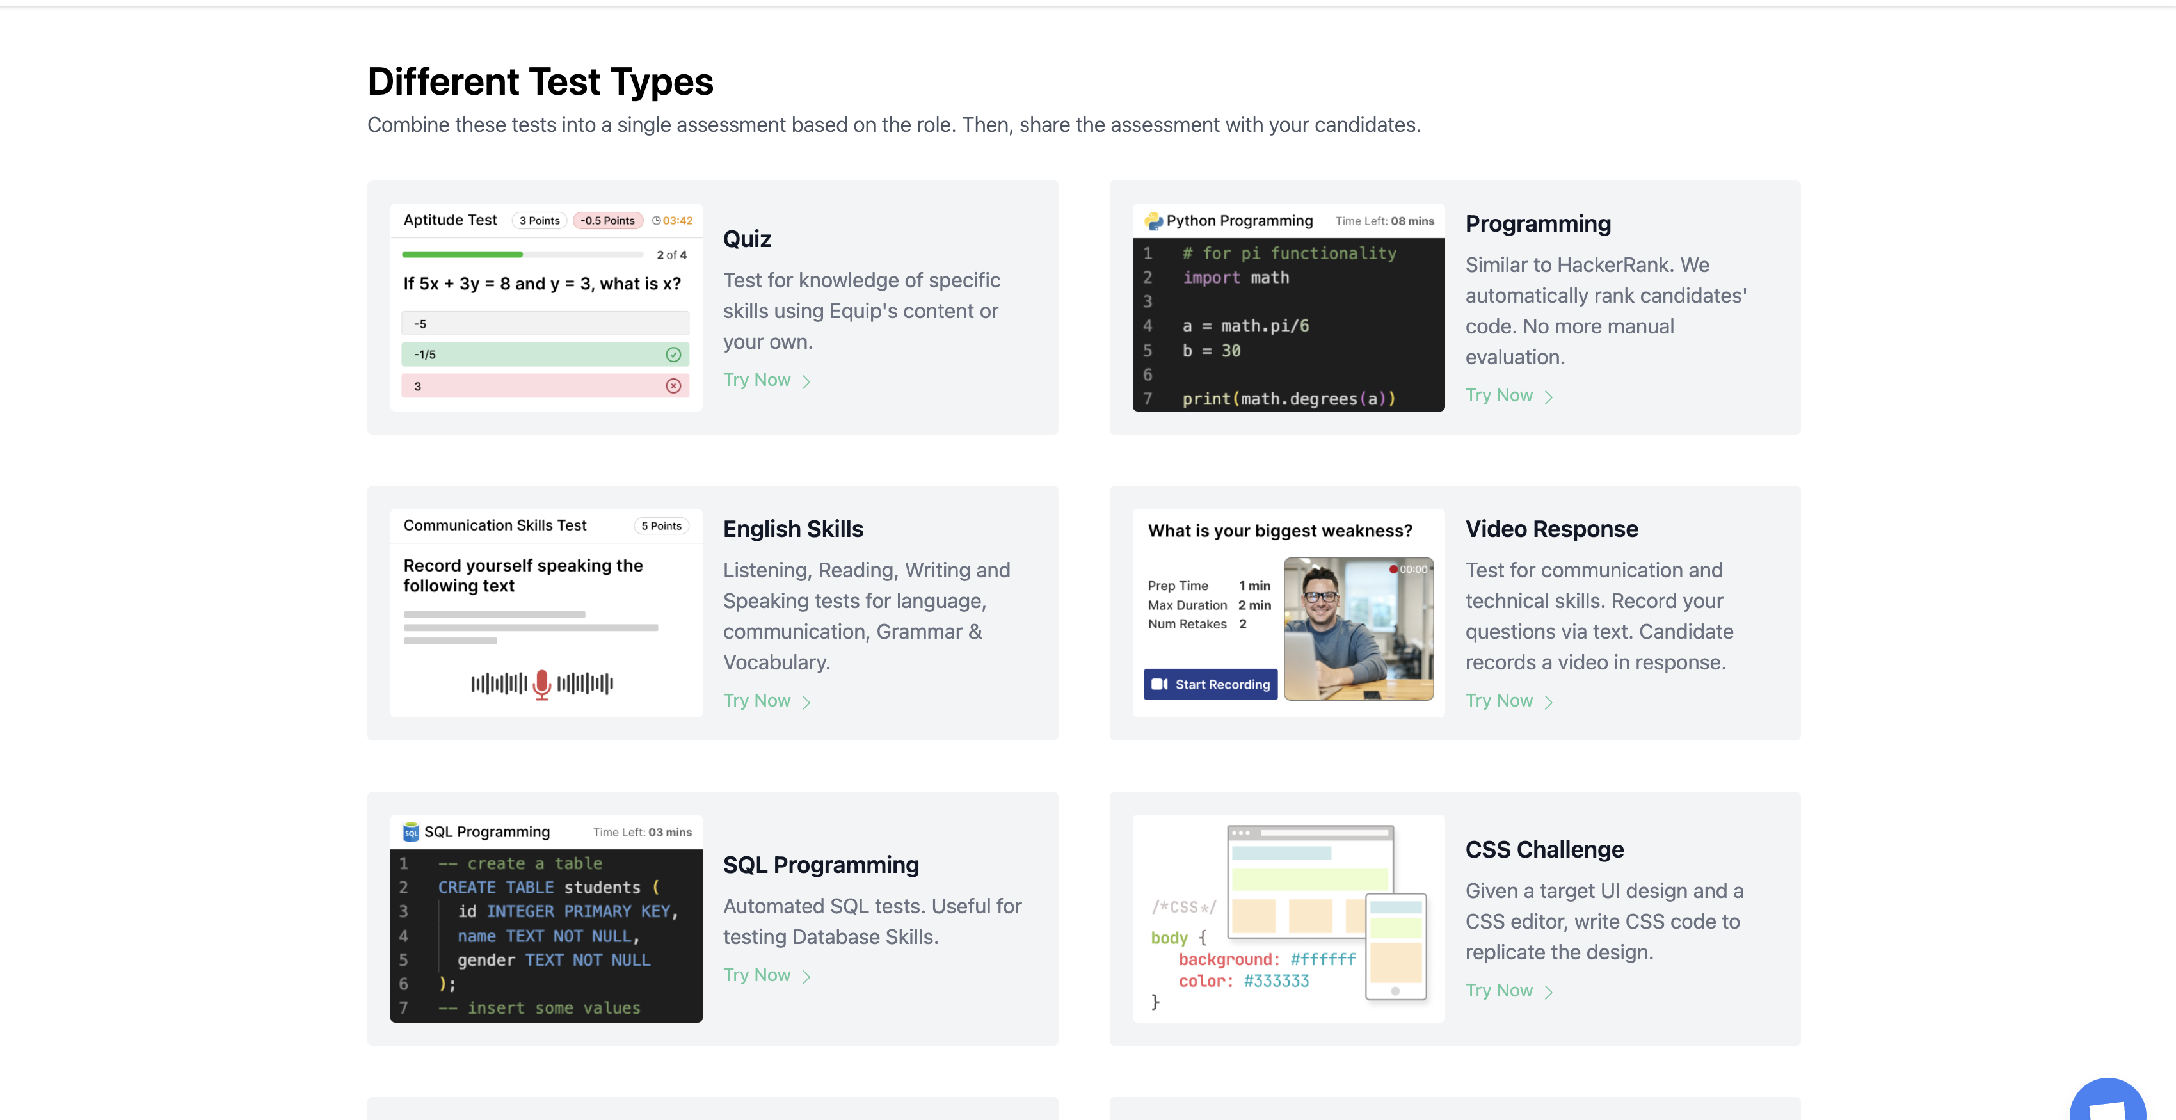Viewport: 2176px width, 1120px height.
Task: Click 'Prep Time' label
Action: [1177, 586]
